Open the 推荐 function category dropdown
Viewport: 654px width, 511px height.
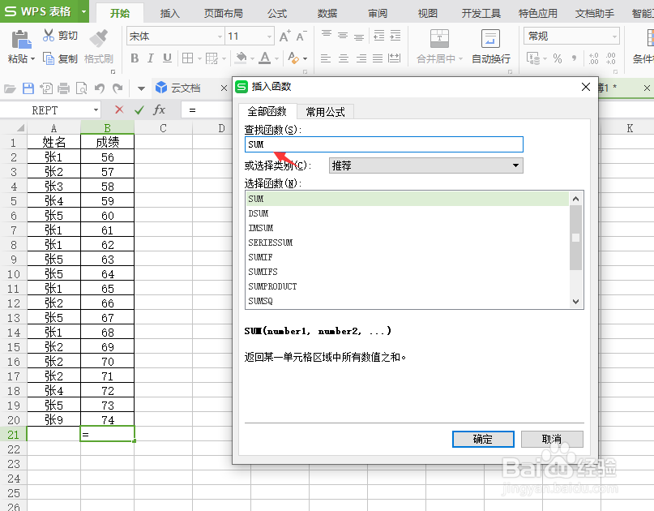515,165
